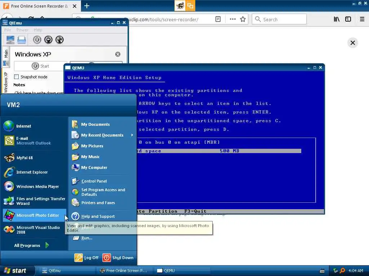Open the File menu in QtEmu
The image size is (369, 276).
tap(8, 30)
